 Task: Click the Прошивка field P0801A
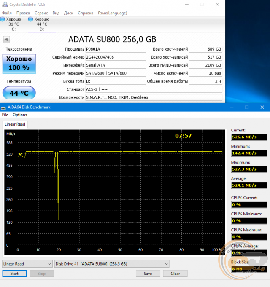click(x=116, y=49)
